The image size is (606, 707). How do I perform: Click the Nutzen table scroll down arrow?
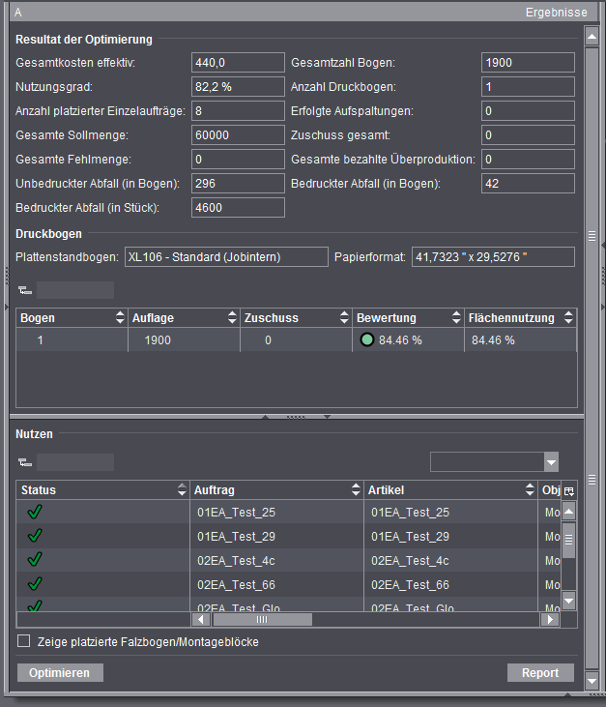(569, 601)
